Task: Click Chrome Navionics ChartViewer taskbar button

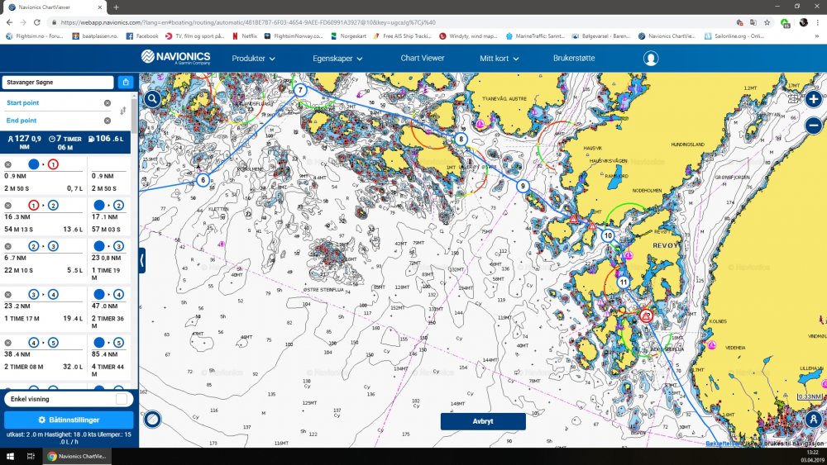Action: 77,456
